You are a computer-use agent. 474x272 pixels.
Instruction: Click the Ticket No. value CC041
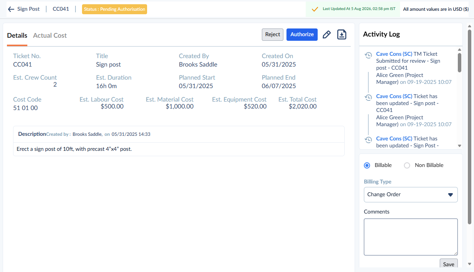[x=22, y=65]
